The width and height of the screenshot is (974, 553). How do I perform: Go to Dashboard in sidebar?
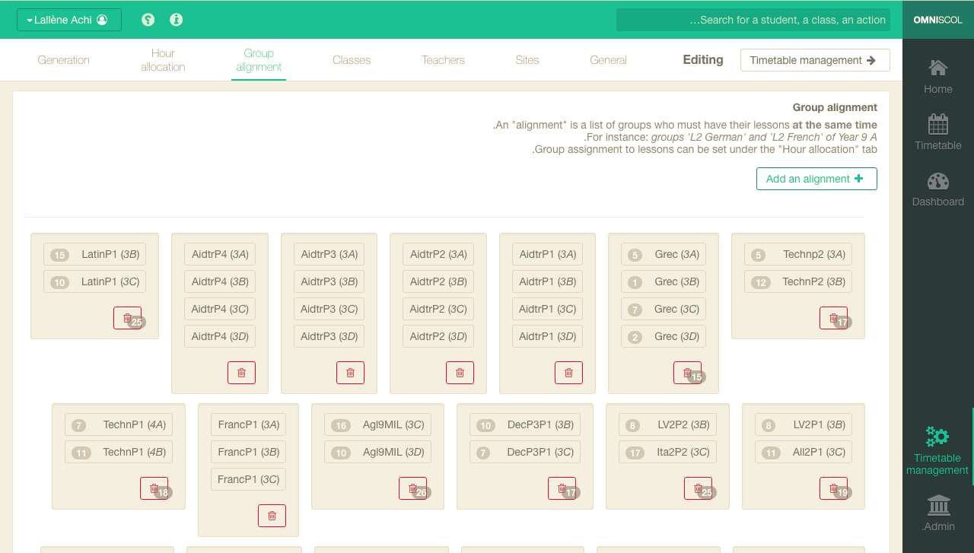pos(937,189)
